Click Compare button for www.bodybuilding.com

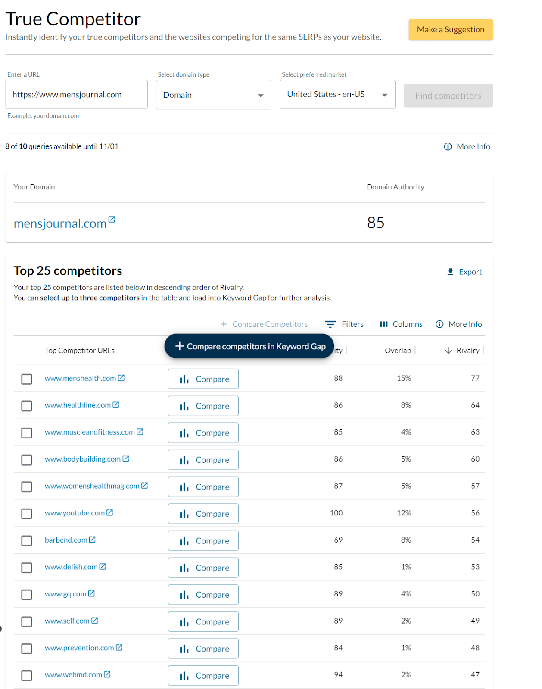203,460
